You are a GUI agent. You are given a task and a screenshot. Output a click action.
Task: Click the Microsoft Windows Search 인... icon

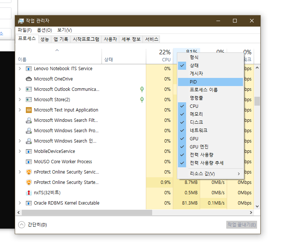point(29,141)
